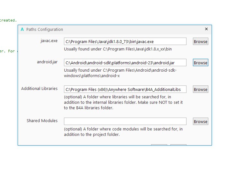Browse for the Additional Libraries folder

200,89
